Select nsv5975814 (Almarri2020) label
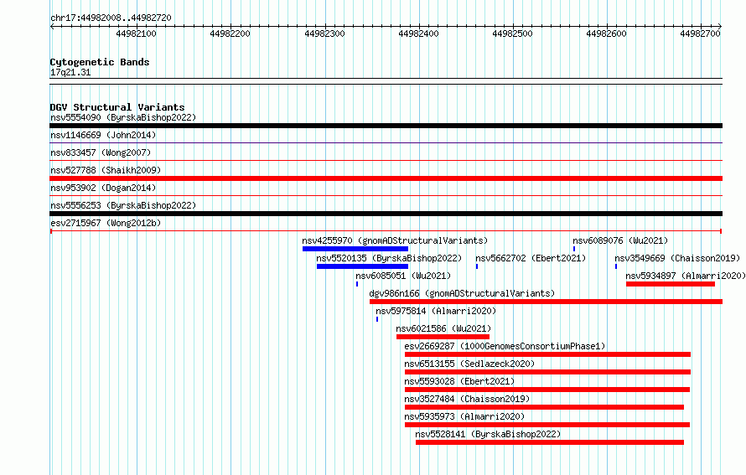 point(436,311)
